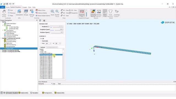Switch to the Home ribbon tab

(x=7, y=7)
